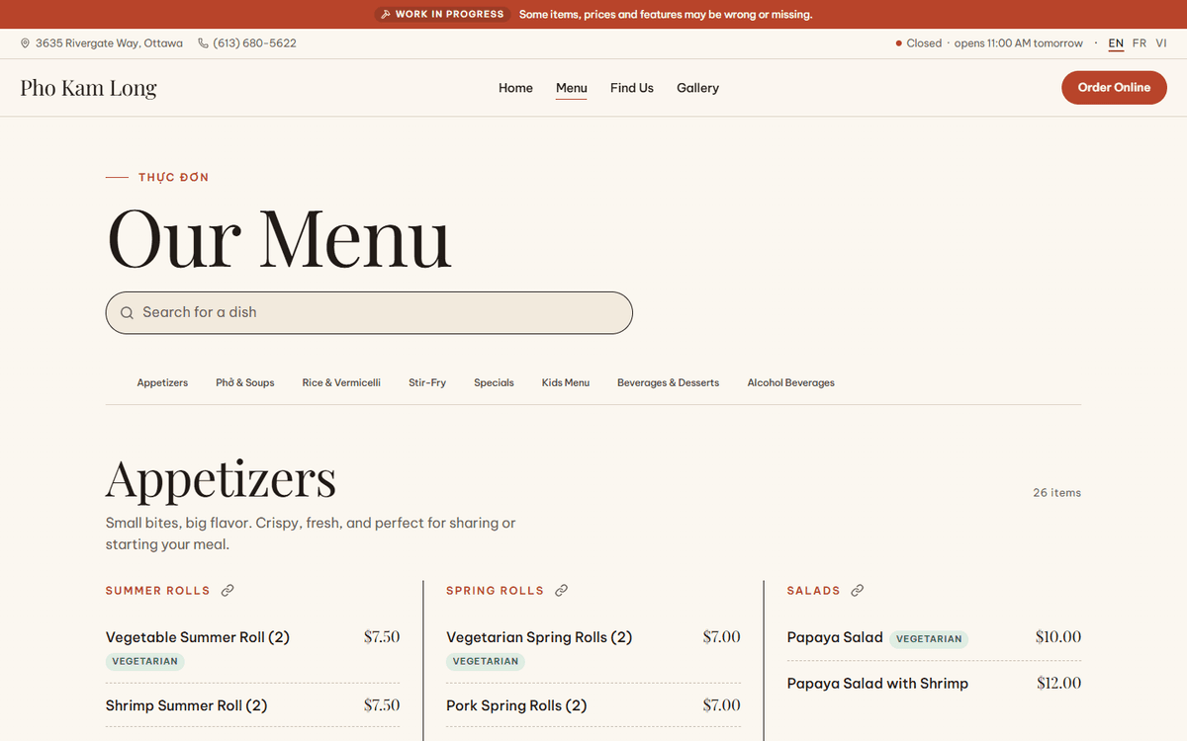Click the location pin icon beside the address
The height and width of the screenshot is (741, 1187).
(x=25, y=43)
